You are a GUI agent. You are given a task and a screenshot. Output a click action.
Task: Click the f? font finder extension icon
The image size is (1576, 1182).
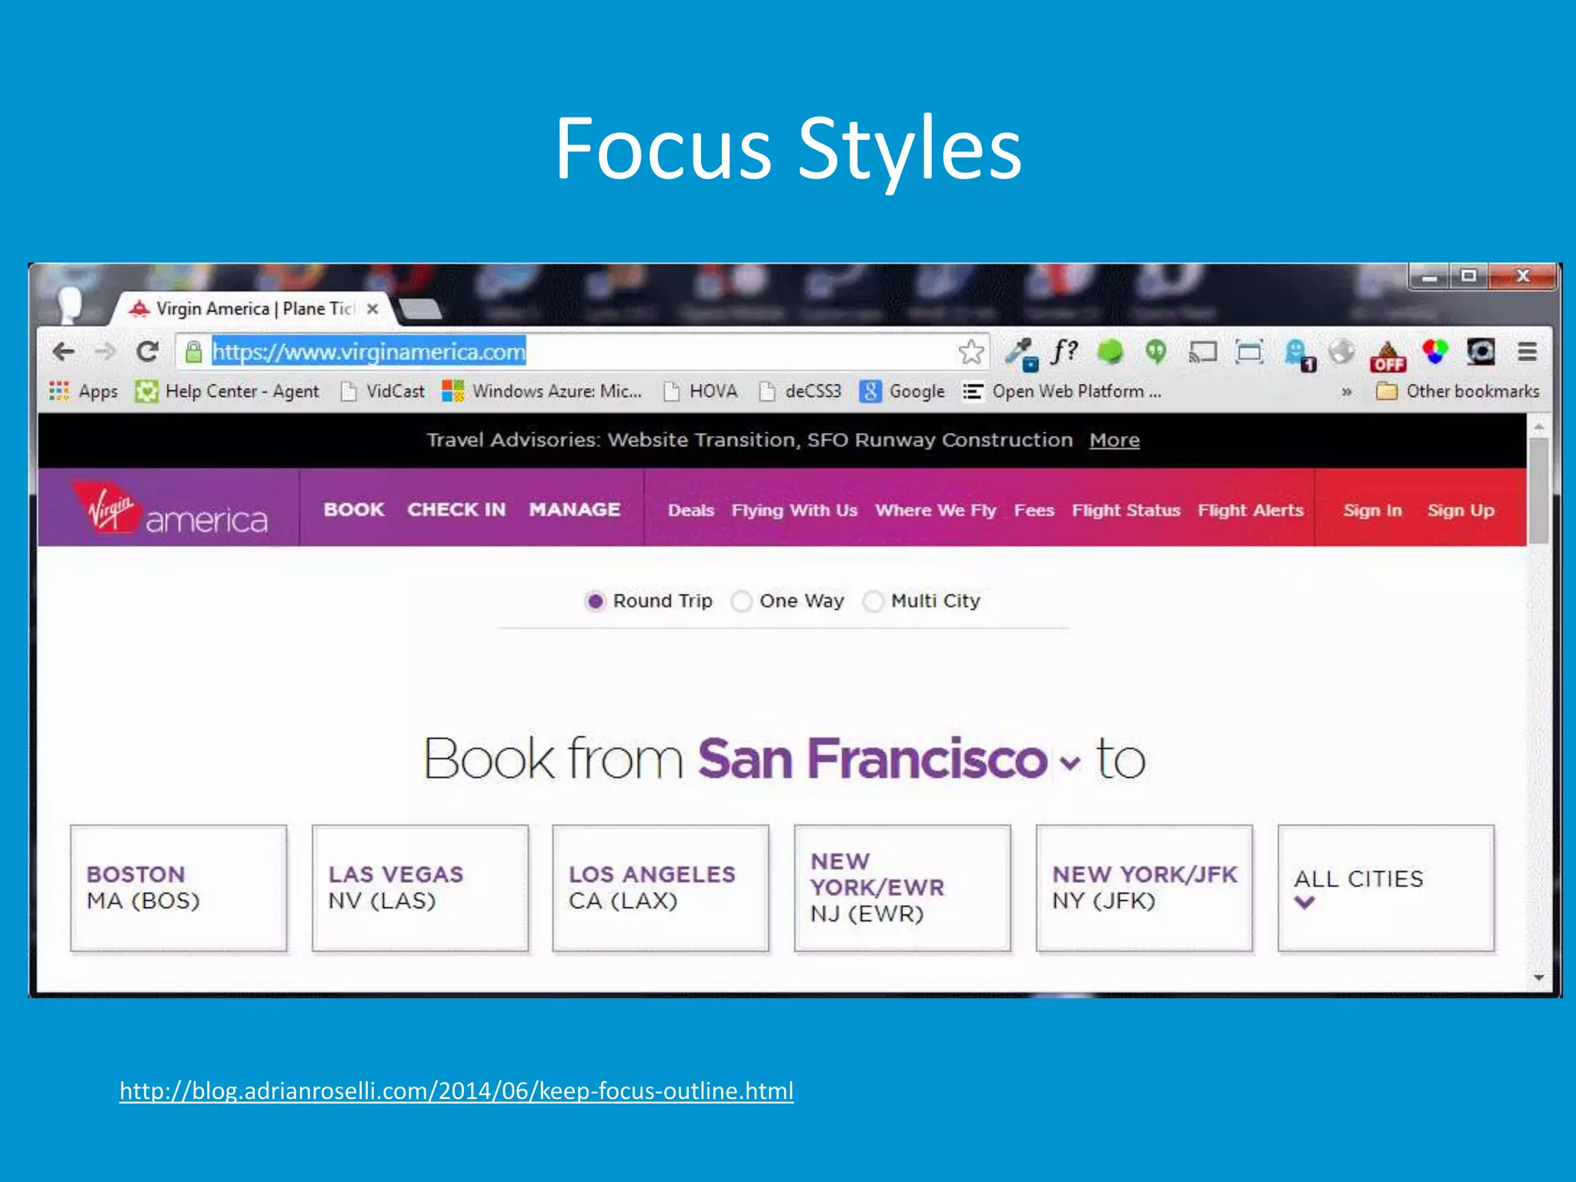[1065, 352]
